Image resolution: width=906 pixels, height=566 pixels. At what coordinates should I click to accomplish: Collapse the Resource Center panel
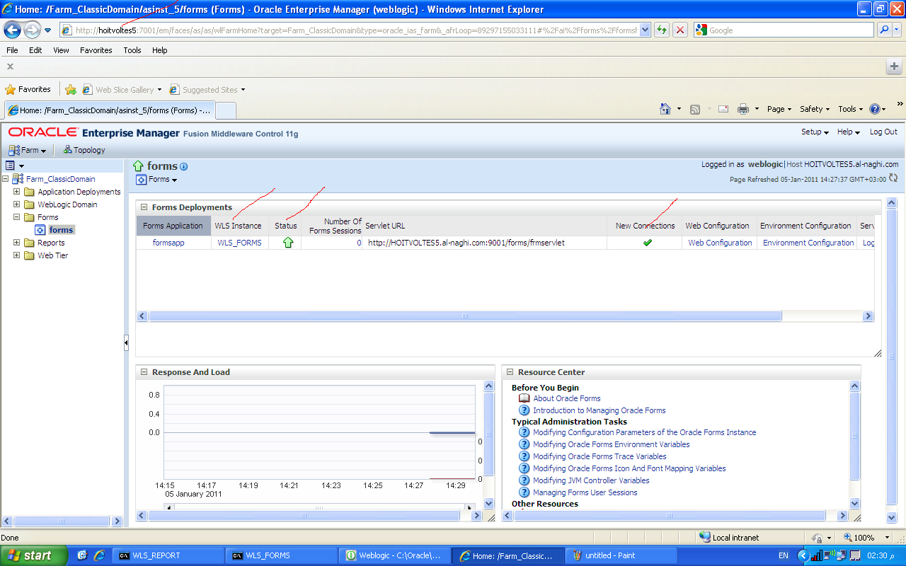pyautogui.click(x=510, y=372)
